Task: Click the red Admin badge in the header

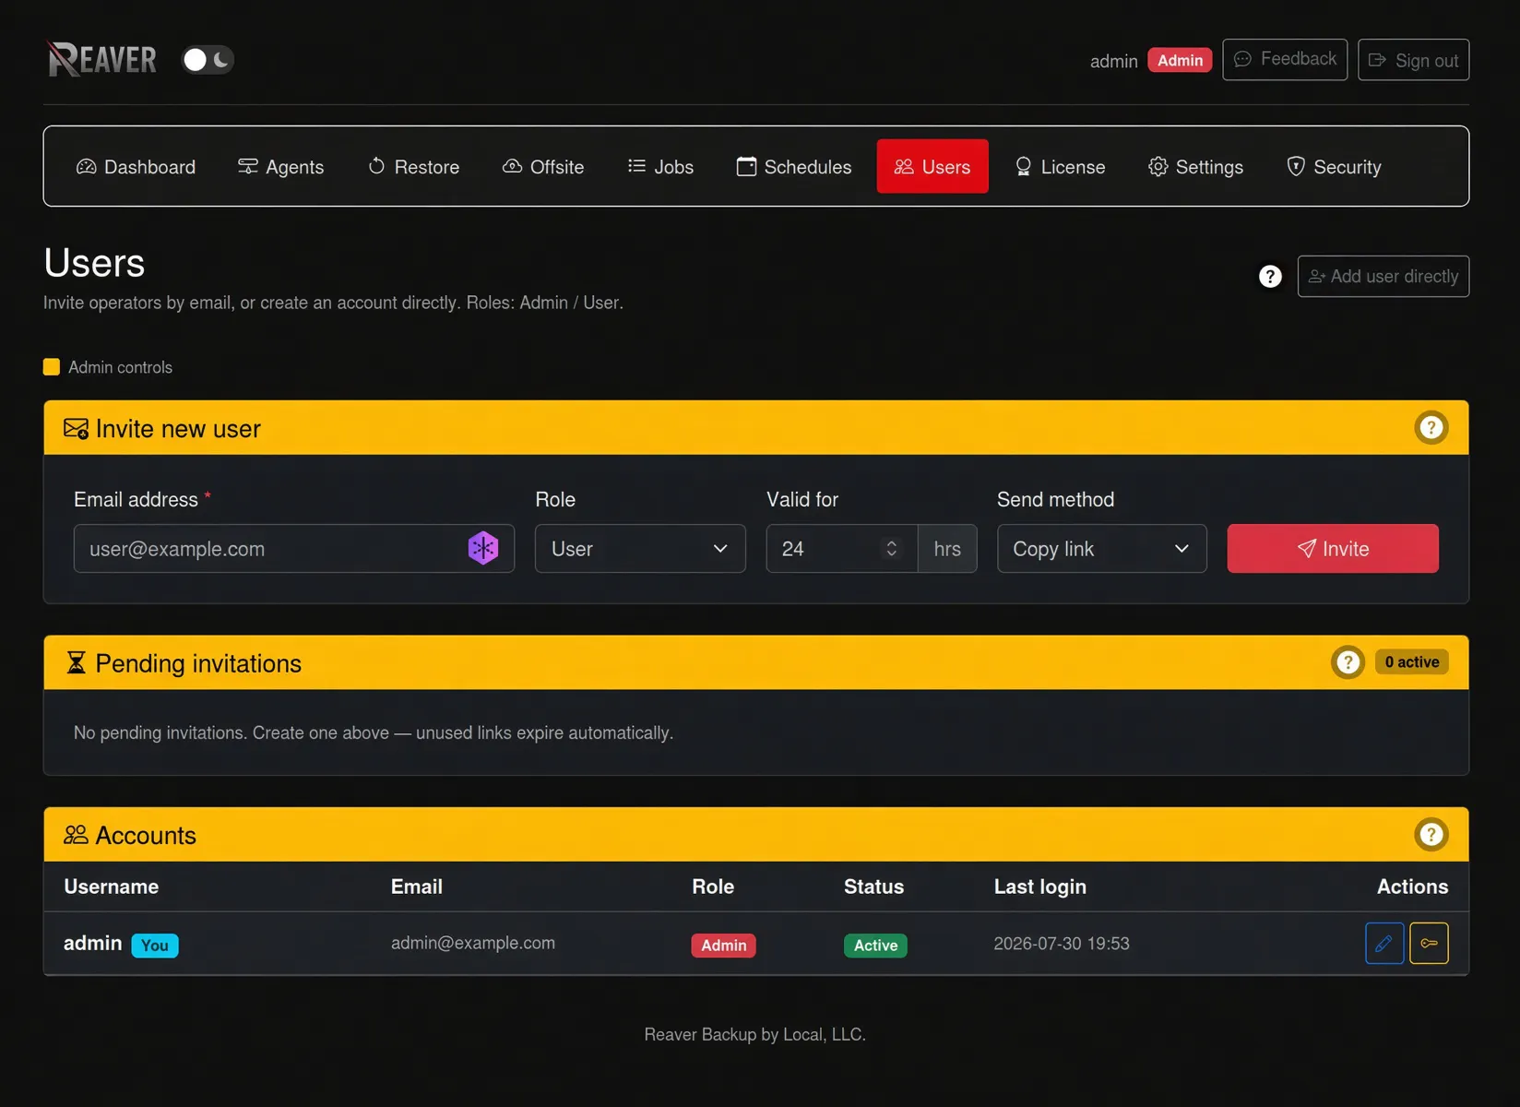Action: (x=1180, y=60)
